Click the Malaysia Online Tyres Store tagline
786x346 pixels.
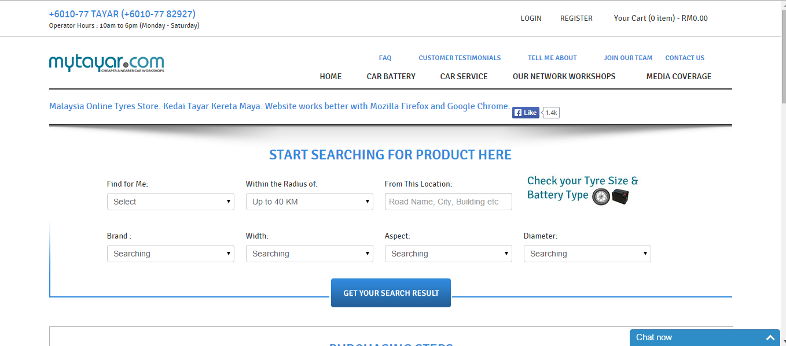[280, 106]
